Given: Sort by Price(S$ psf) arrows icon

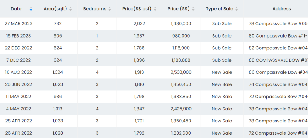Looking at the screenshot, I should point(155,9).
